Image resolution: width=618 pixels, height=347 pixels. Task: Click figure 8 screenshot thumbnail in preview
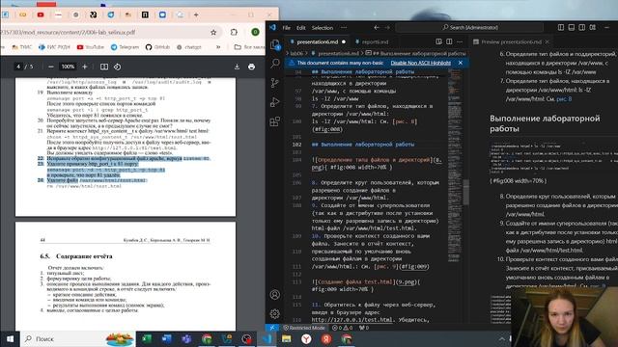[x=553, y=158]
